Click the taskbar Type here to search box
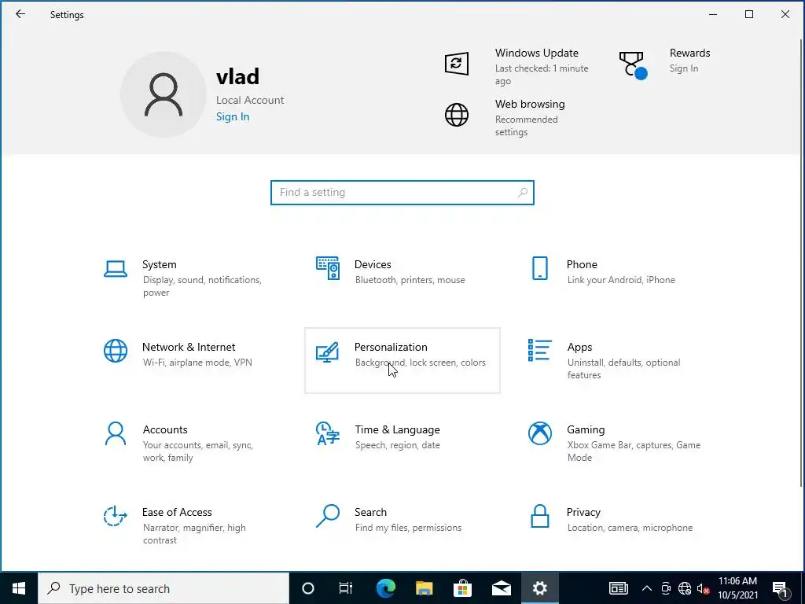Image resolution: width=805 pixels, height=604 pixels. point(164,588)
